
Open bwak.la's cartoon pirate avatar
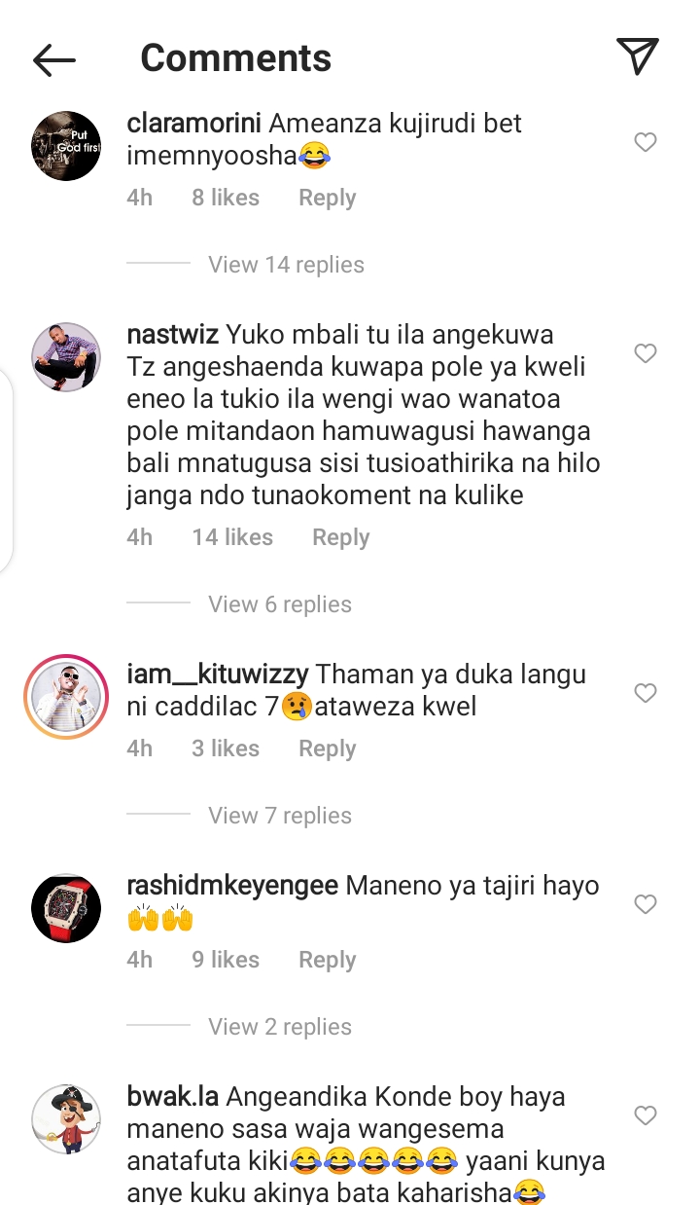click(x=66, y=1119)
